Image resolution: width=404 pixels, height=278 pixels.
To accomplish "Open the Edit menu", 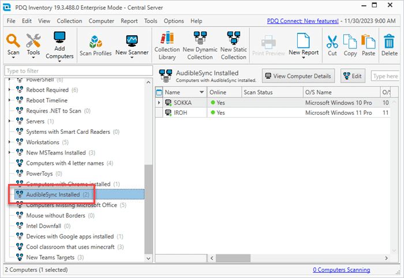I will pos(27,21).
